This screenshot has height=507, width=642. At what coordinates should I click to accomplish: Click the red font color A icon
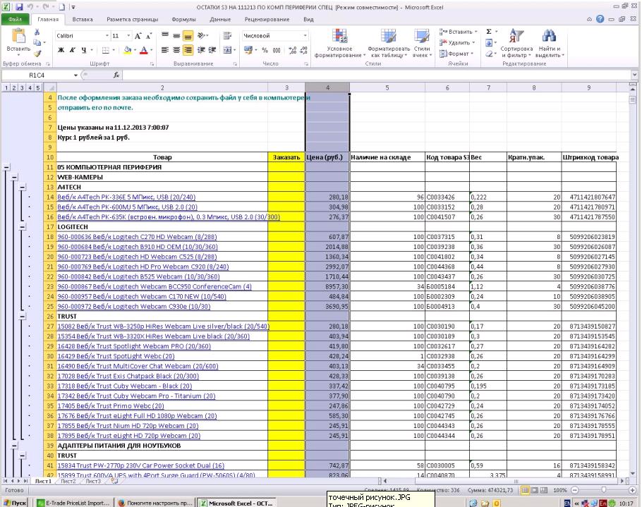point(144,50)
